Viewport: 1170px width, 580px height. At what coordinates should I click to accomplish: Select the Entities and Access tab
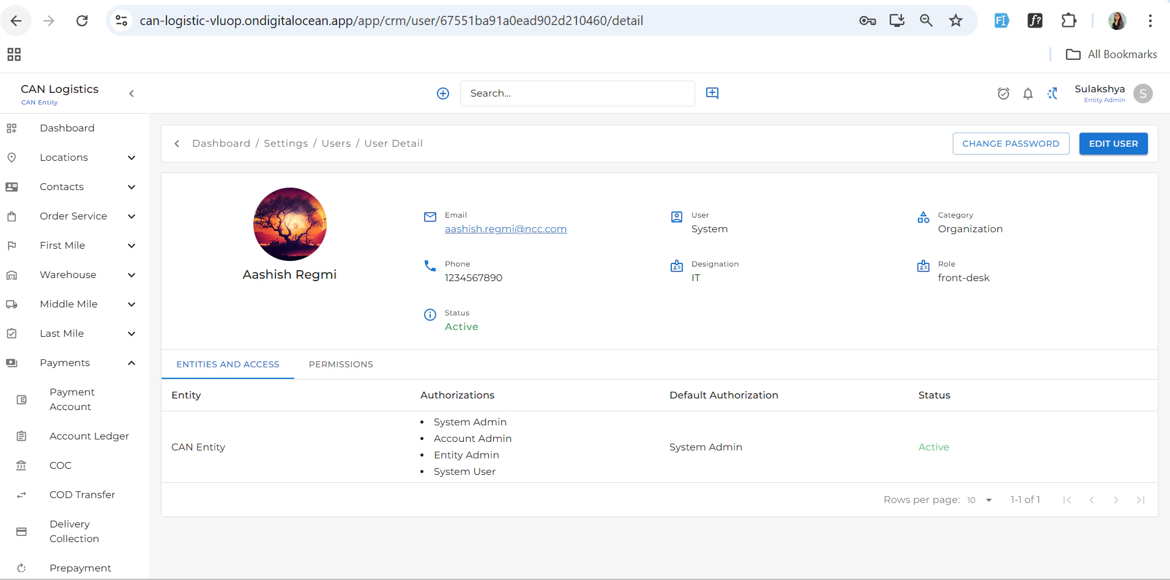[228, 364]
